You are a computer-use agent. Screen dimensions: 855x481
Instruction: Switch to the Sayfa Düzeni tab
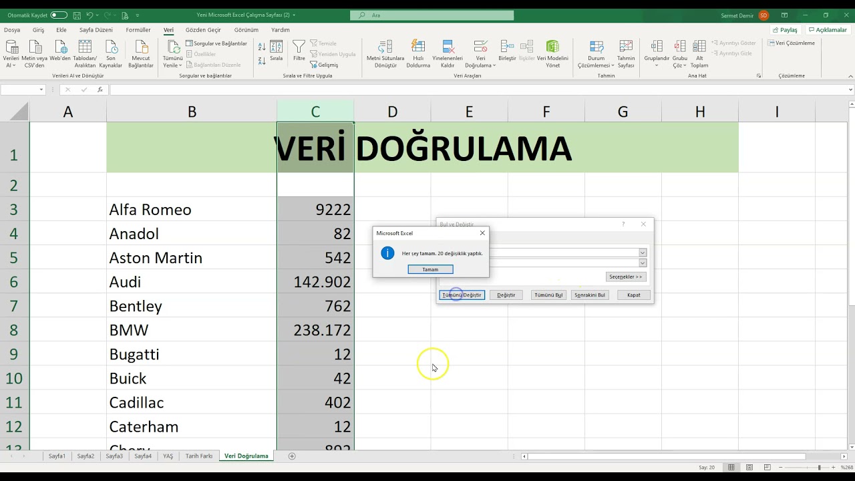pyautogui.click(x=96, y=30)
